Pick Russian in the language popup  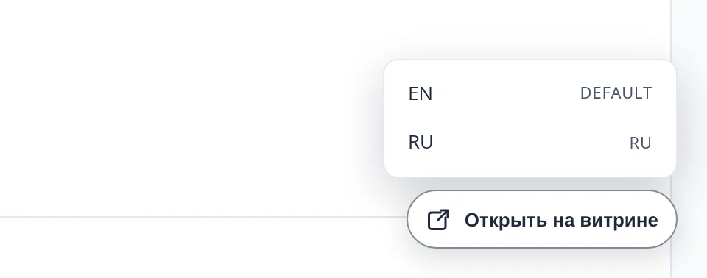[x=530, y=143]
